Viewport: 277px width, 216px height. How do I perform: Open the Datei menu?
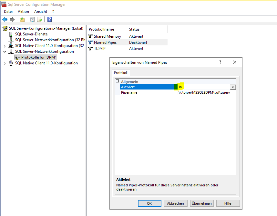8,12
